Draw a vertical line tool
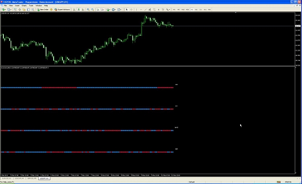Image resolution: width=302 pixels, height=184 pixels. [x=137, y=10]
